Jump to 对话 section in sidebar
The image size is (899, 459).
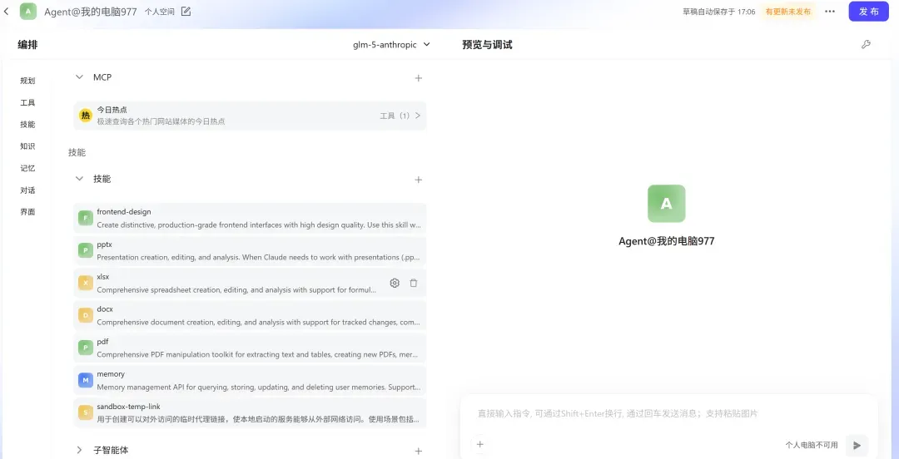click(27, 190)
